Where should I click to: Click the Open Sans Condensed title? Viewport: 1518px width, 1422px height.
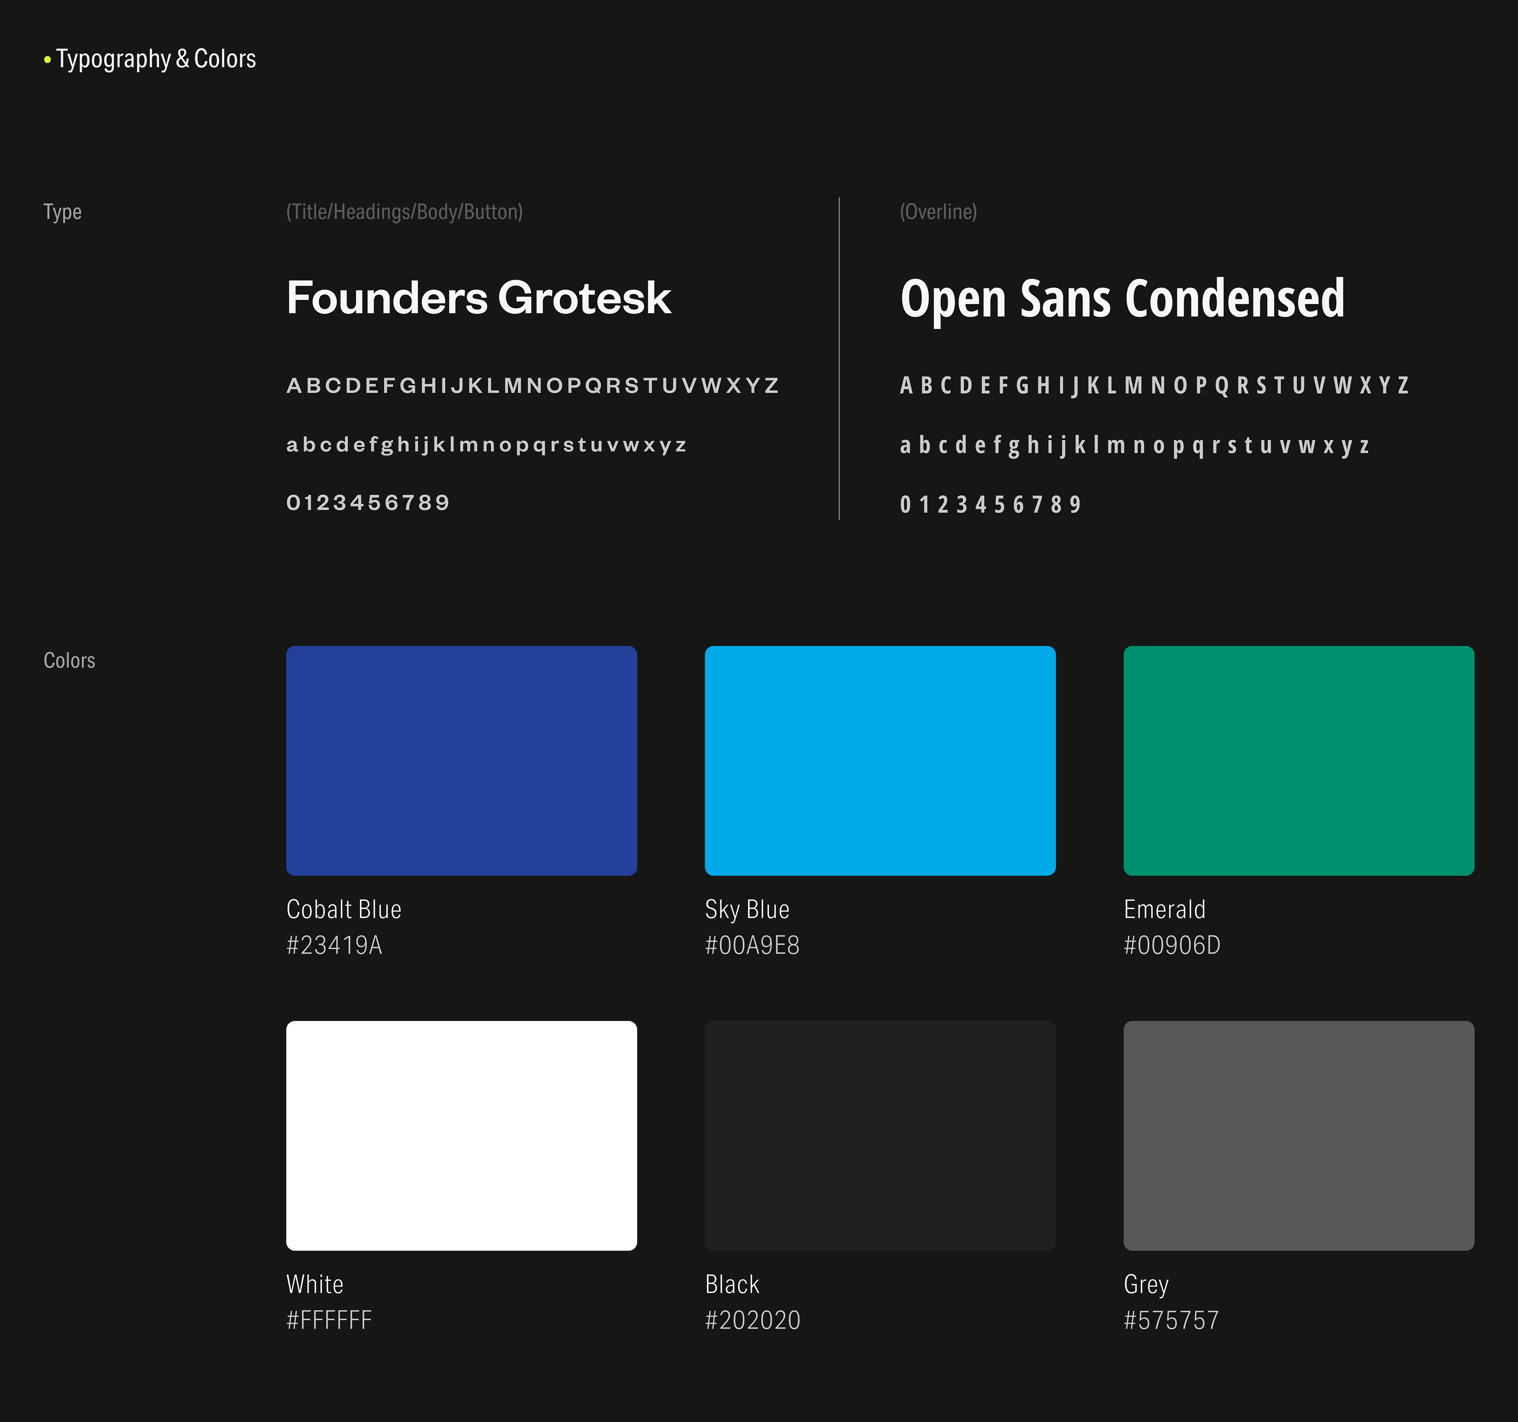(1122, 298)
